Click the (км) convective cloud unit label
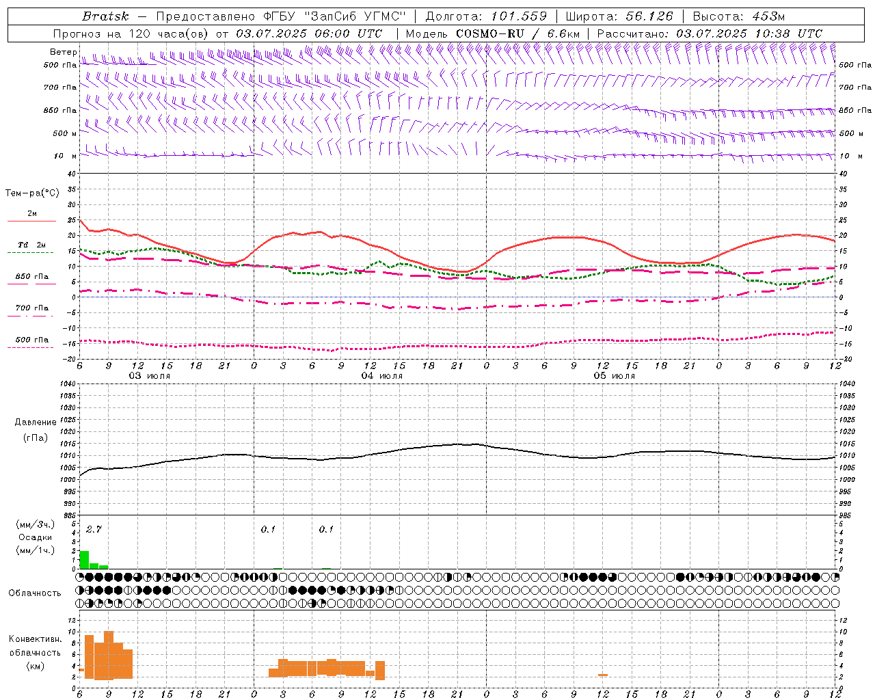The height and width of the screenshot is (700, 875). tap(36, 666)
